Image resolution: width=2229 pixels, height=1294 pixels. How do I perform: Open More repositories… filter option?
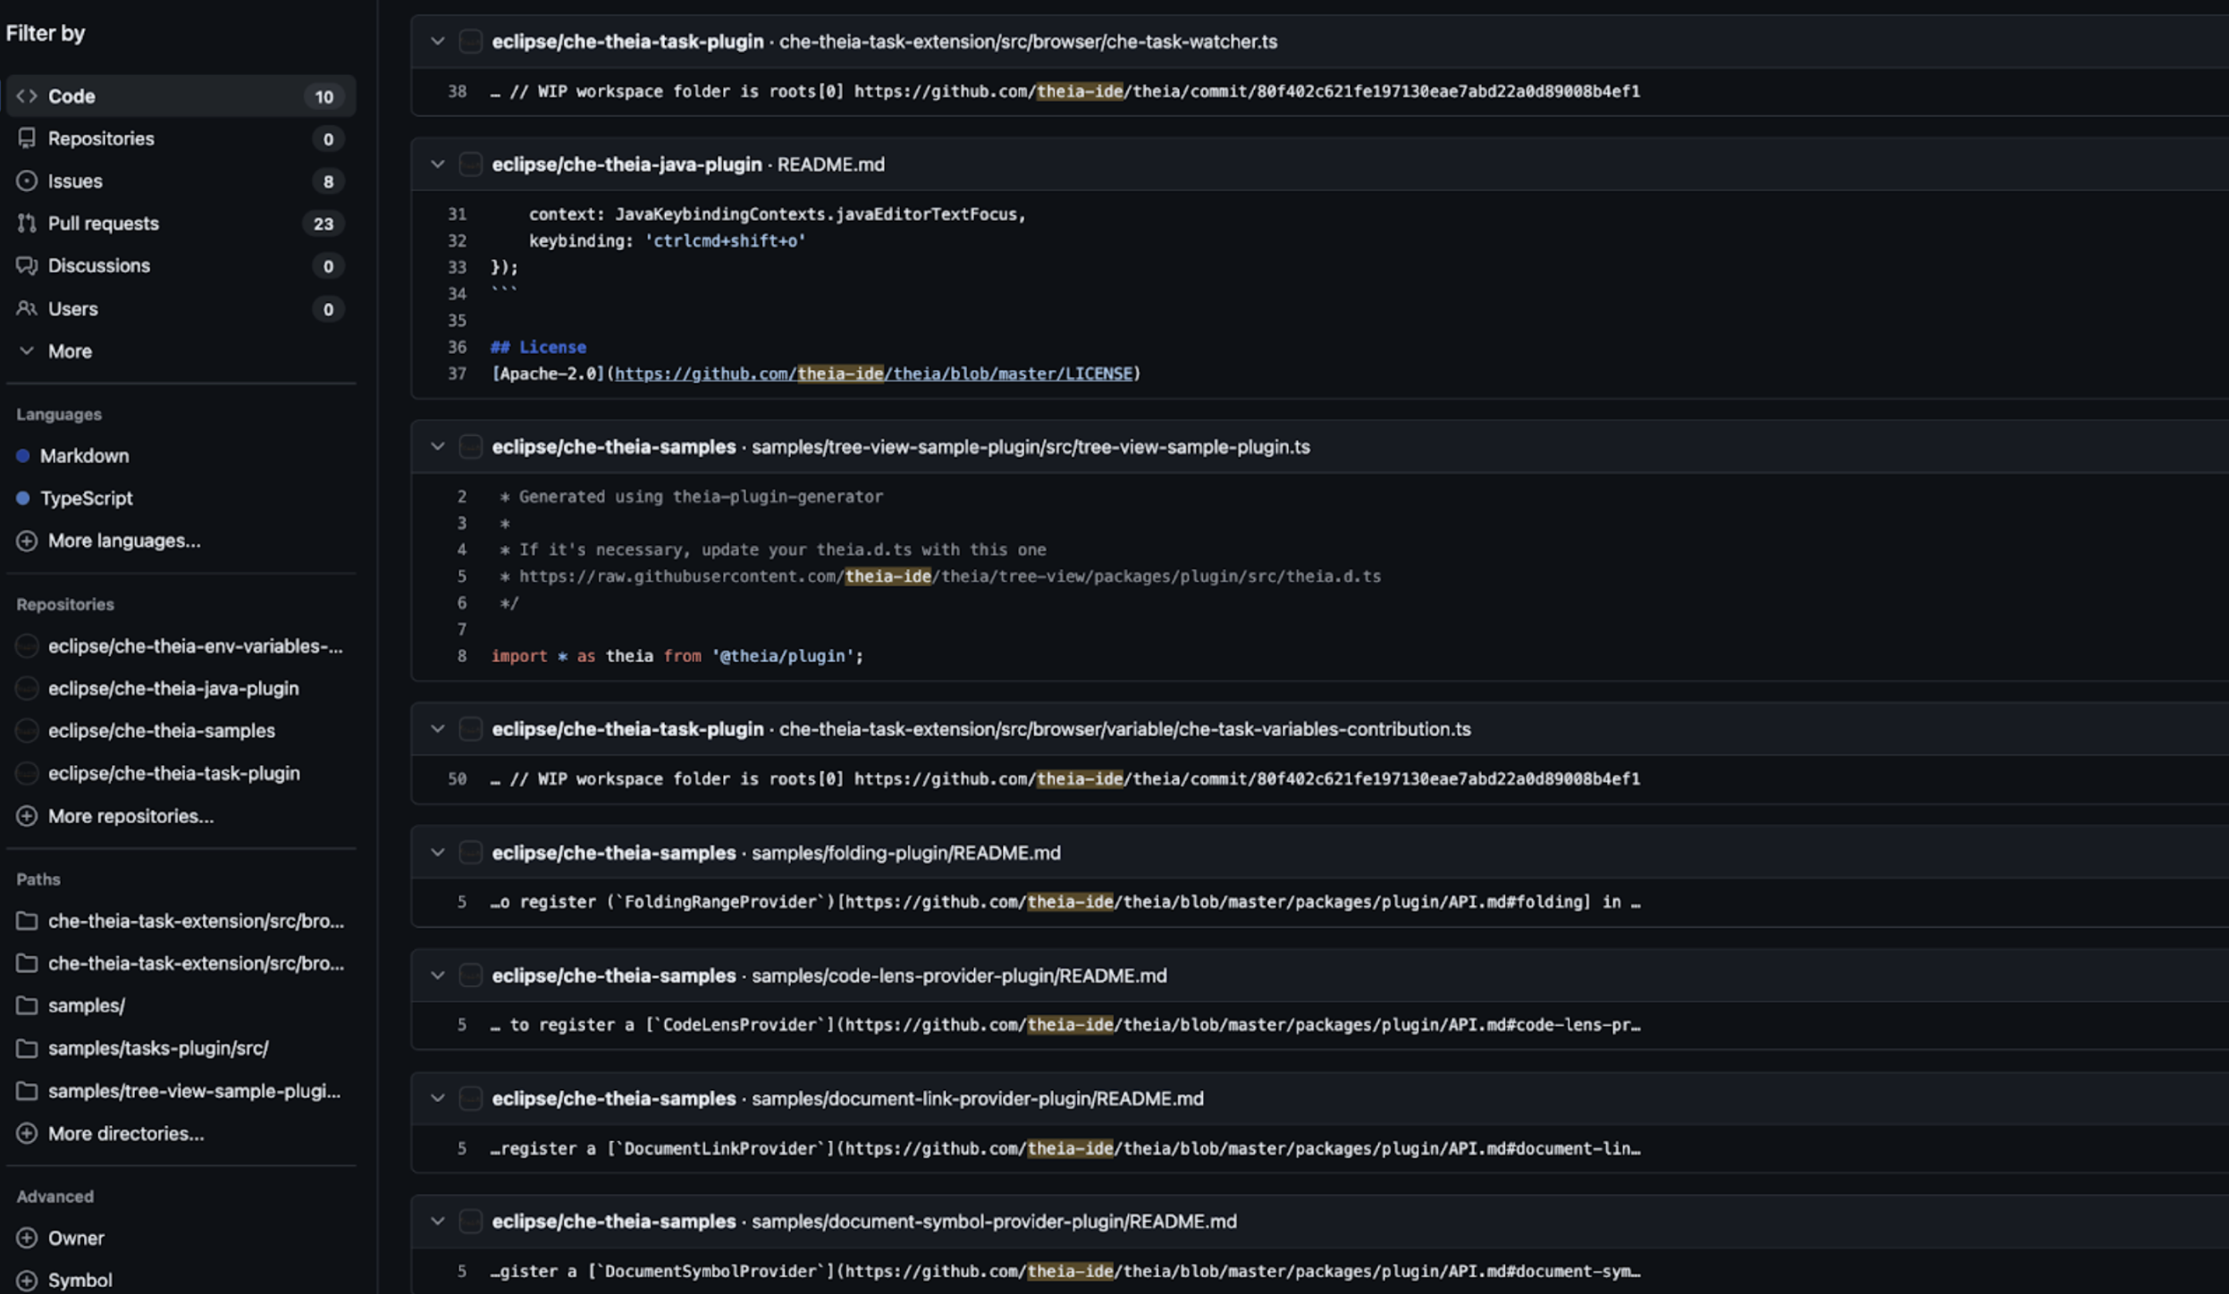(x=130, y=816)
